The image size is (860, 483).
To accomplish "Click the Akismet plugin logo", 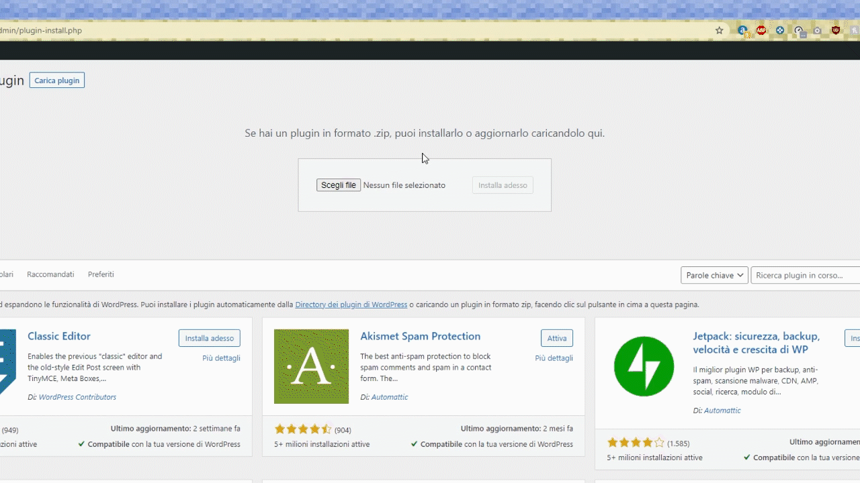I will (x=311, y=366).
